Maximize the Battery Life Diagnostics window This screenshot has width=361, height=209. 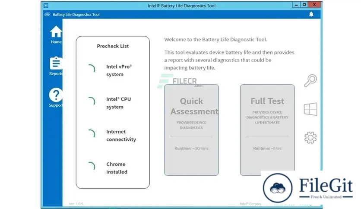pyautogui.click(x=304, y=5)
